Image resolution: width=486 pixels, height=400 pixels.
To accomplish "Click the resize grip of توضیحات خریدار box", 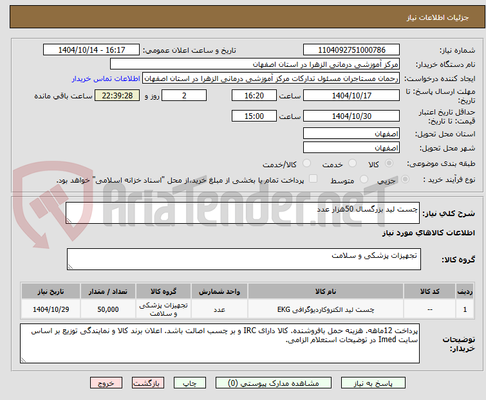I will coord(23,359).
